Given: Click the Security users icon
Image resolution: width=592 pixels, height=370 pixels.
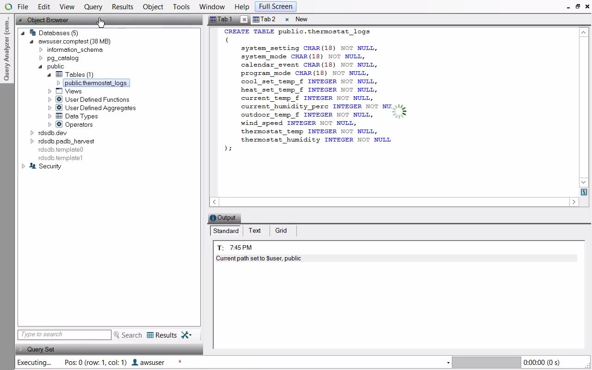Looking at the screenshot, I should pyautogui.click(x=32, y=166).
